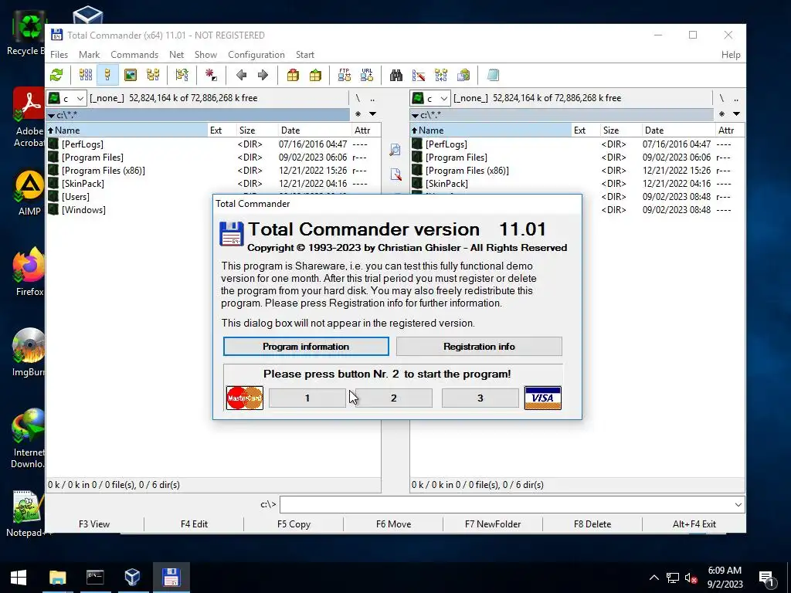Open the Firefox desktop shortcut
Screen dimensions: 791x593
tap(29, 273)
